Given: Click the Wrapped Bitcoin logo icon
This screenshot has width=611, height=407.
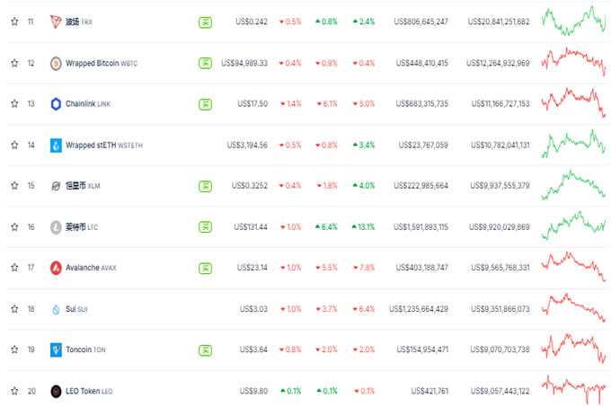Looking at the screenshot, I should pyautogui.click(x=56, y=63).
